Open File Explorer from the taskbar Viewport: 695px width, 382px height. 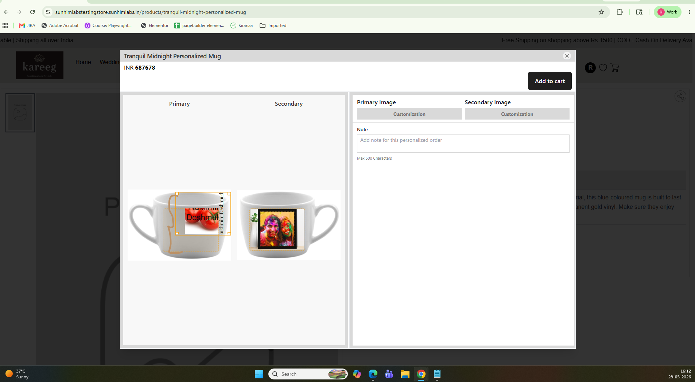(405, 374)
